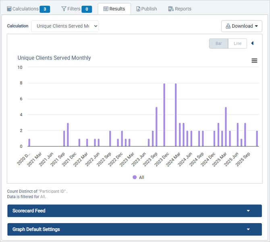Toggle the All series in legend
Screen dimensions: 270x242
[x=141, y=177]
